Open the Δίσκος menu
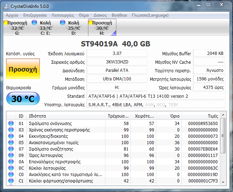Image resolution: width=233 pixels, height=192 pixels. [100, 15]
